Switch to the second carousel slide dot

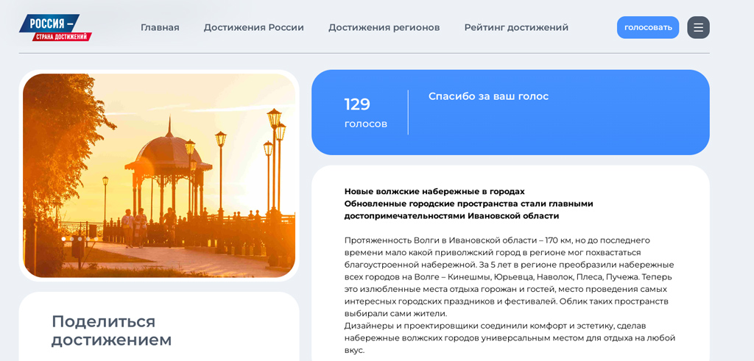pyautogui.click(x=71, y=239)
